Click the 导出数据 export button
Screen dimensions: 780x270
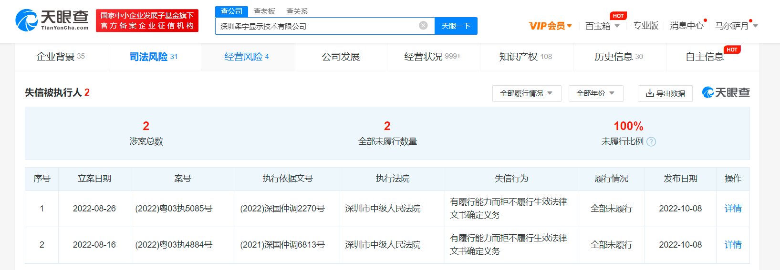pos(665,93)
